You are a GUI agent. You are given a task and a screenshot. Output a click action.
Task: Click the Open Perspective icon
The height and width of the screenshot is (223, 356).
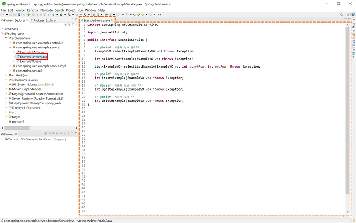point(348,15)
